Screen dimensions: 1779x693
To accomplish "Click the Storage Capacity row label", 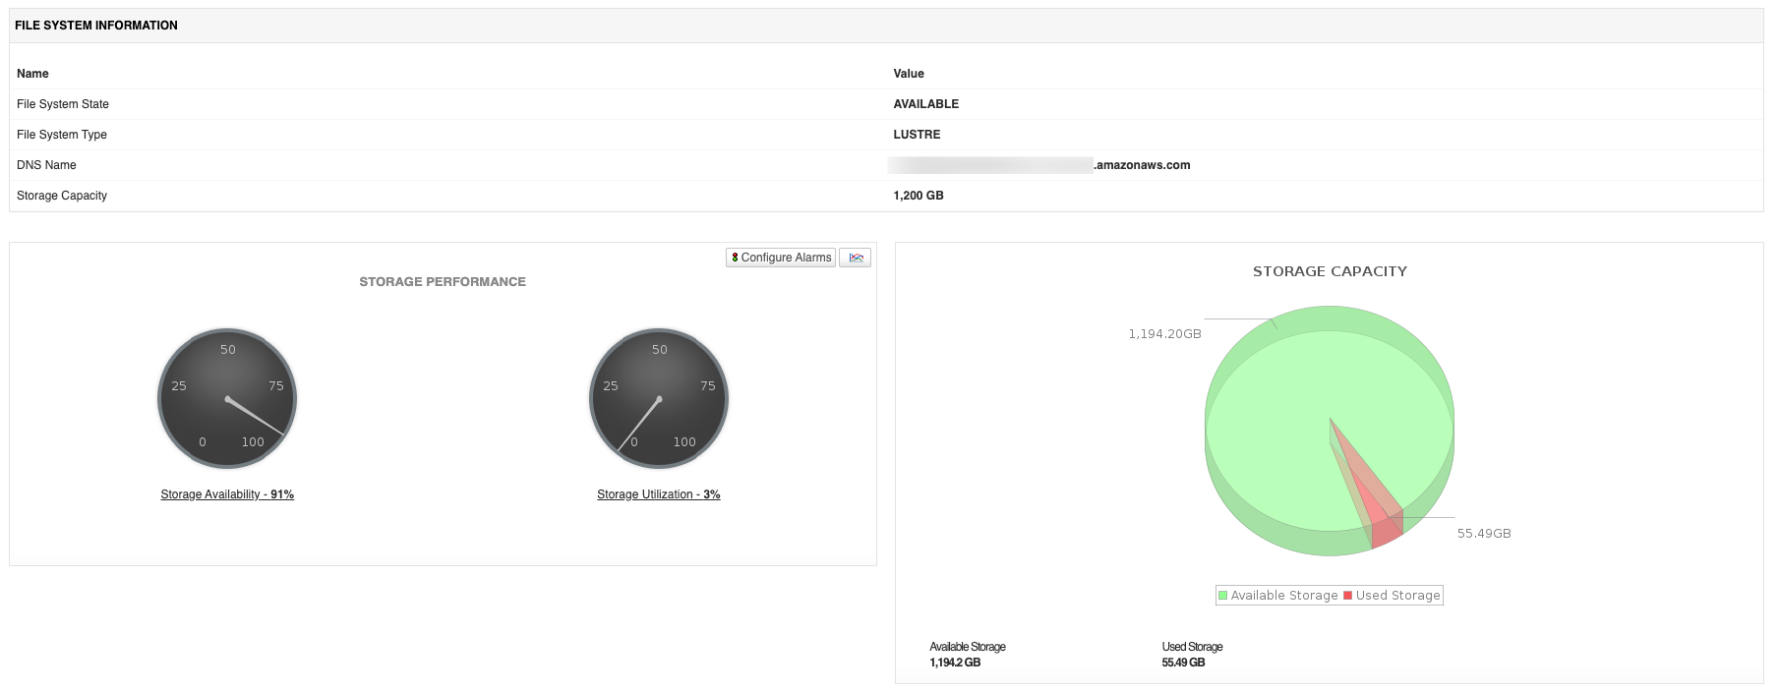I will tap(62, 196).
